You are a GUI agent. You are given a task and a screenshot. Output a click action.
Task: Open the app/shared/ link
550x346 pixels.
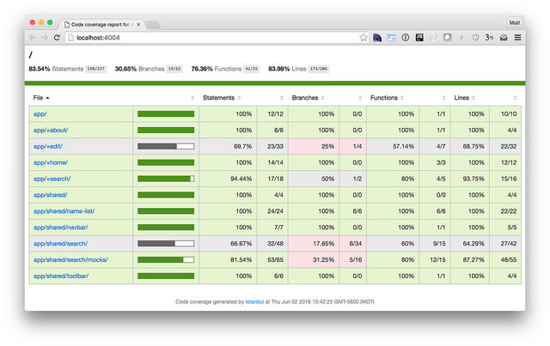point(50,195)
